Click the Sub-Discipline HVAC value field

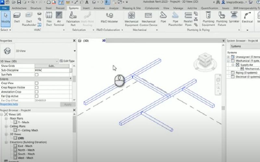[x=52, y=70]
